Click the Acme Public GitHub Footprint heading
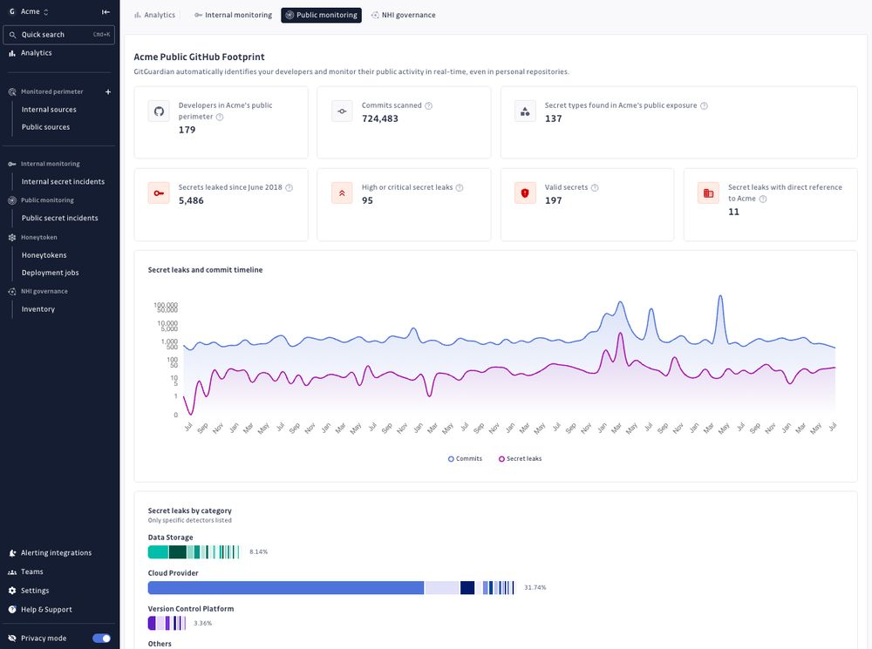 coord(199,57)
